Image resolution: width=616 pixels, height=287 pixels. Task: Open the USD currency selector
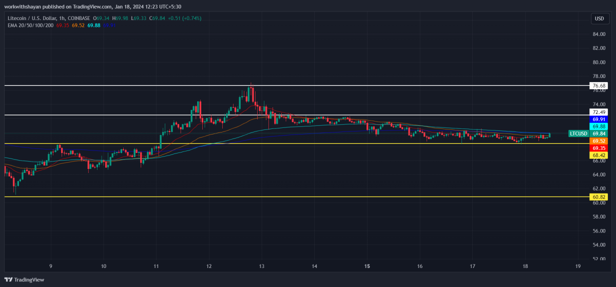coord(599,18)
